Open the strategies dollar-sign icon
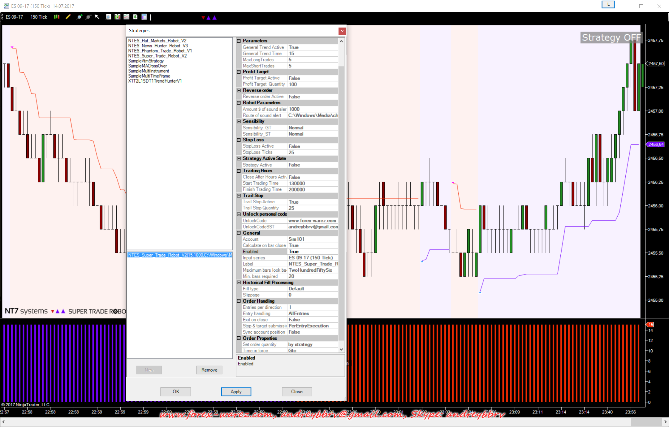 [135, 17]
